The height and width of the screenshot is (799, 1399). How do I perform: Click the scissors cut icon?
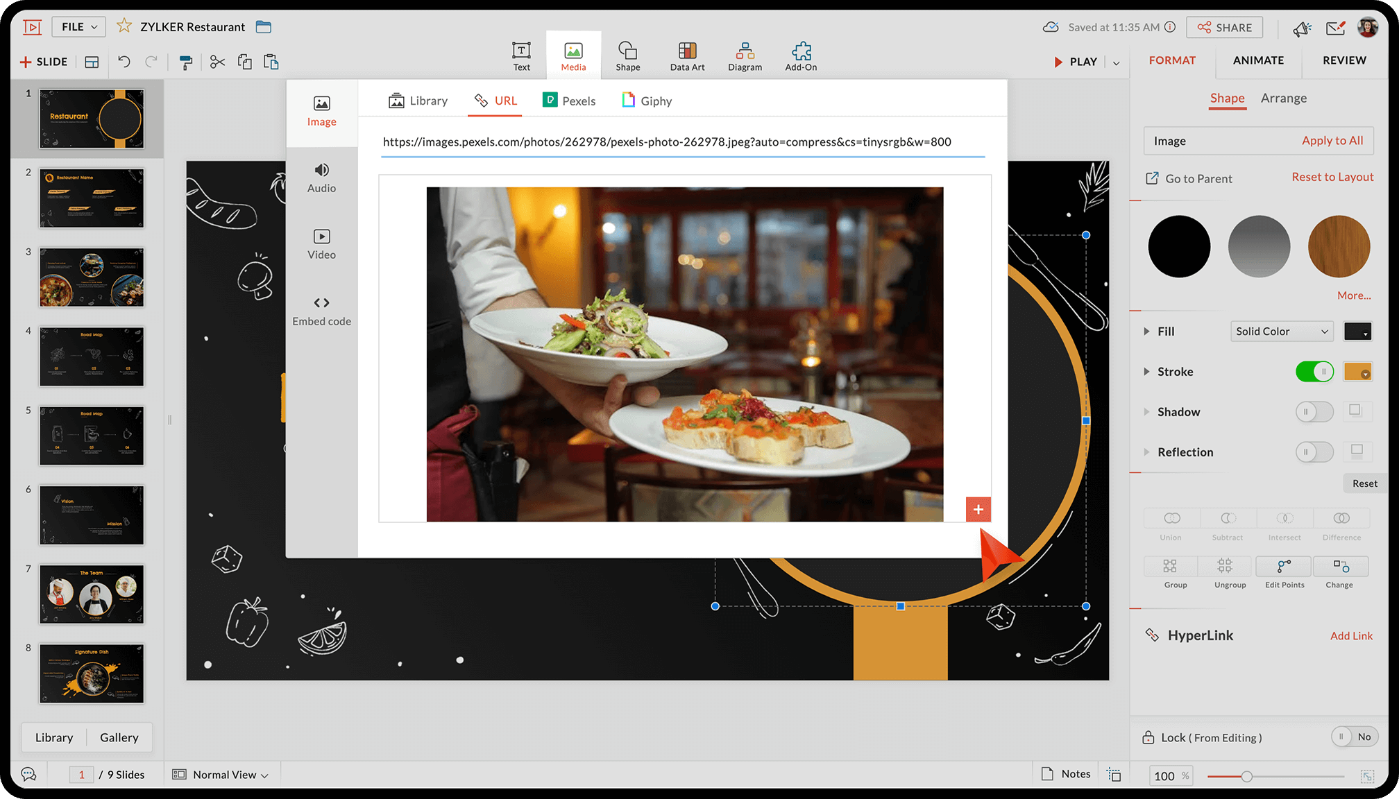point(217,62)
